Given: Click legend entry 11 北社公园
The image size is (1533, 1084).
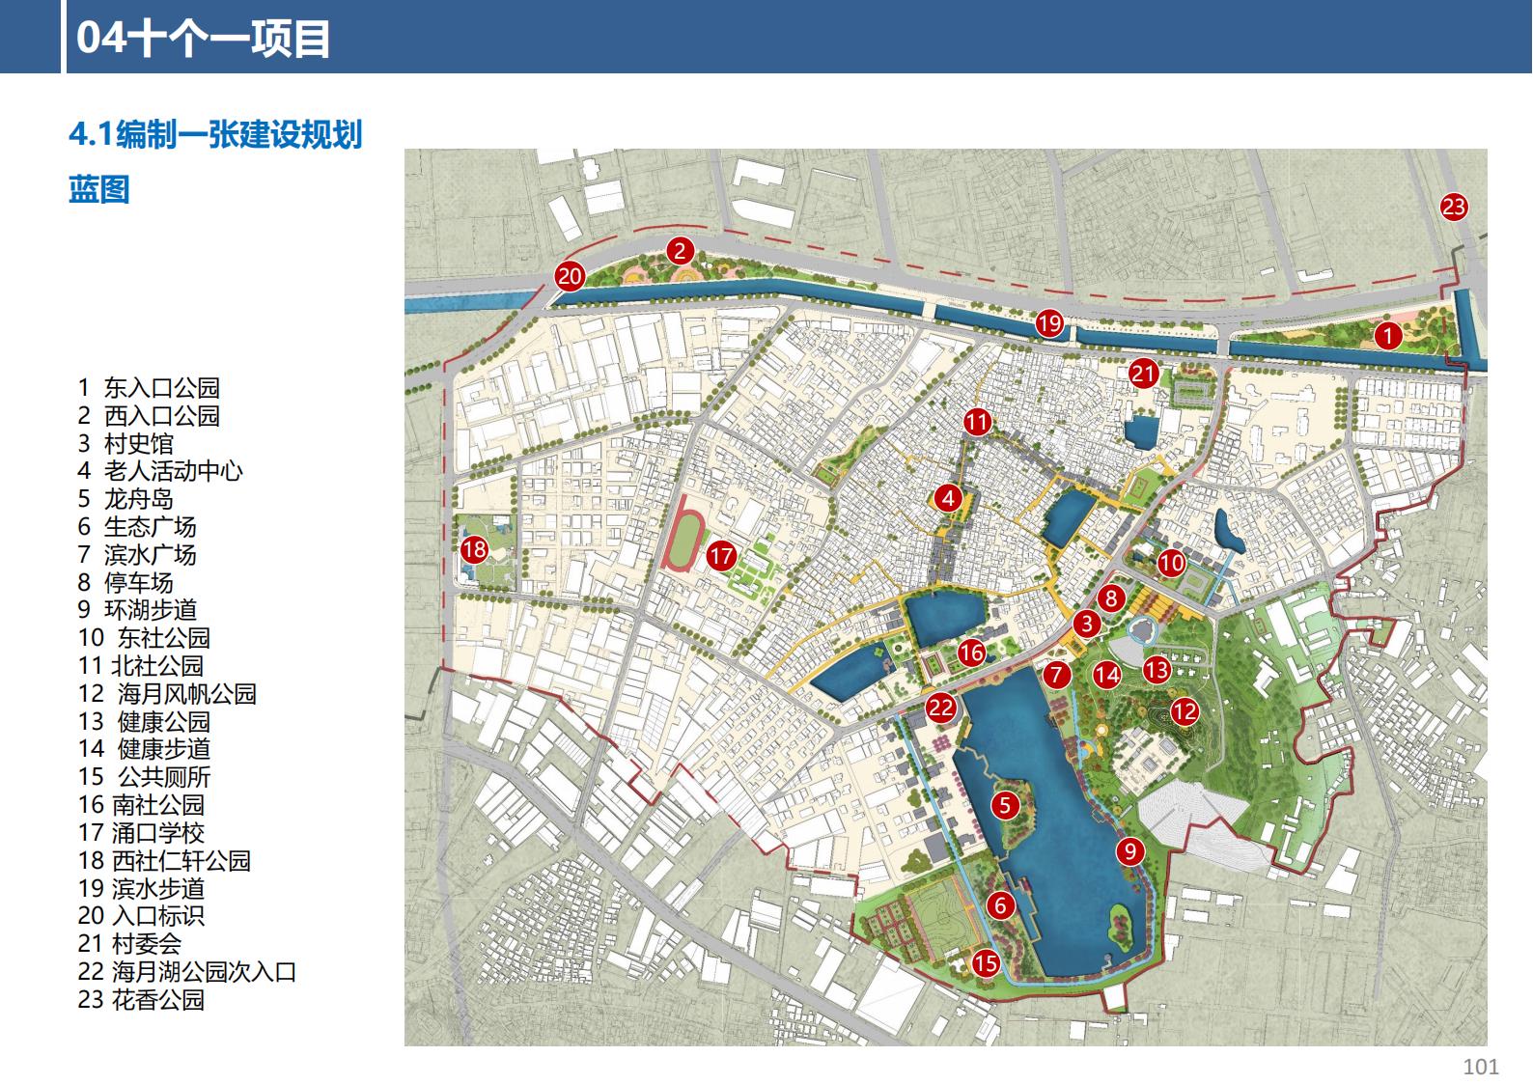Looking at the screenshot, I should tap(141, 666).
